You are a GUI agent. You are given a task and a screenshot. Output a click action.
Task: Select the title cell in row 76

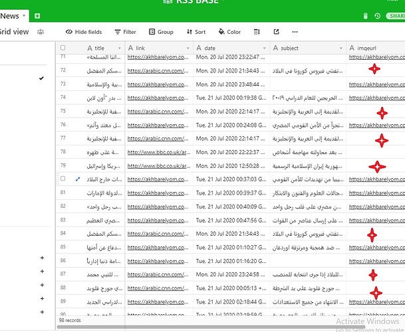pyautogui.click(x=104, y=125)
